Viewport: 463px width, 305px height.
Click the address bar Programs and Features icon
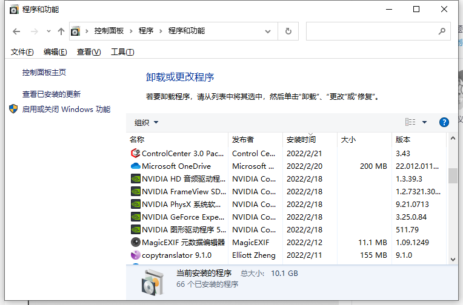[76, 31]
